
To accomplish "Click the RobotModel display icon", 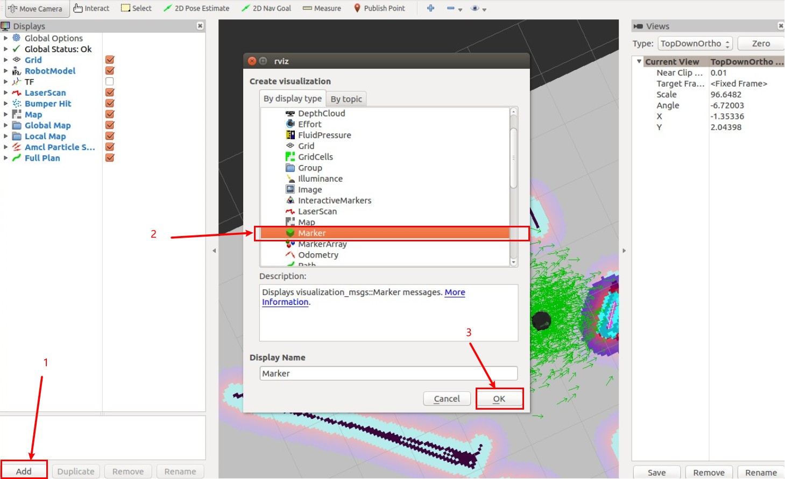I will tap(17, 70).
